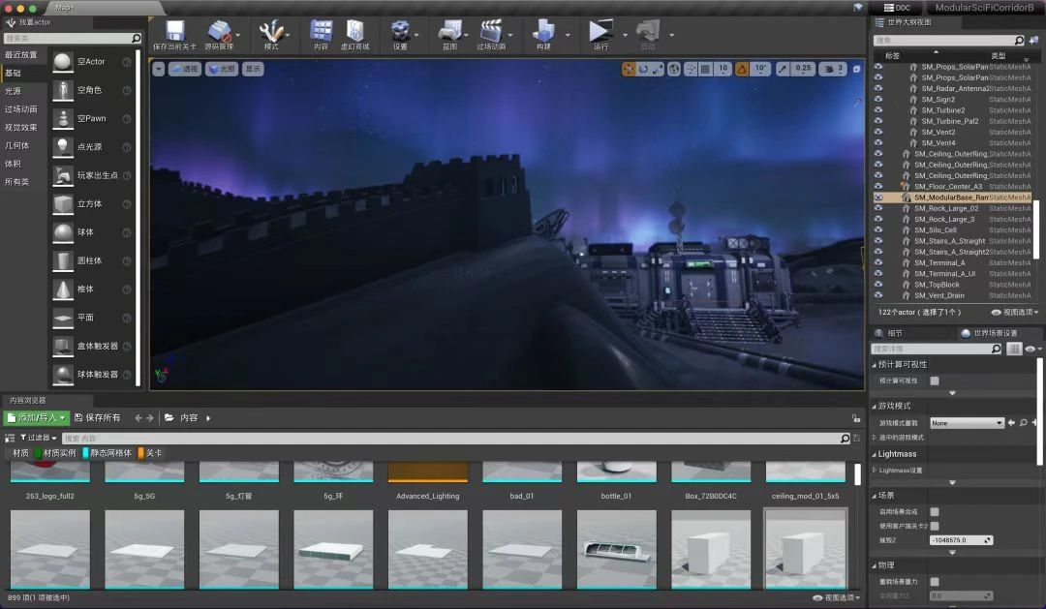Select the 光源 category in place actors
The width and height of the screenshot is (1046, 609).
pos(14,91)
